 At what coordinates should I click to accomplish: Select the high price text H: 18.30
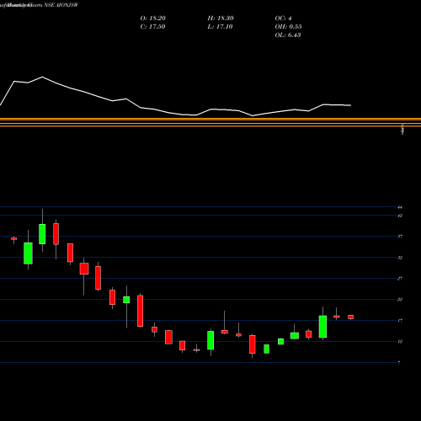[221, 19]
